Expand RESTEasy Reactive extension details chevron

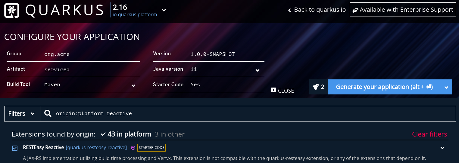(x=442, y=148)
